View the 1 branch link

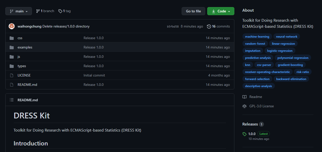tap(45, 11)
